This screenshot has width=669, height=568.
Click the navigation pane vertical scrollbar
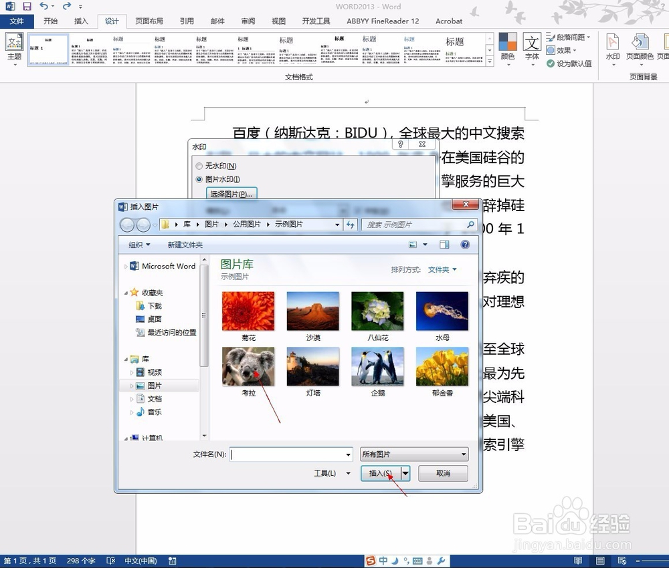(x=204, y=315)
